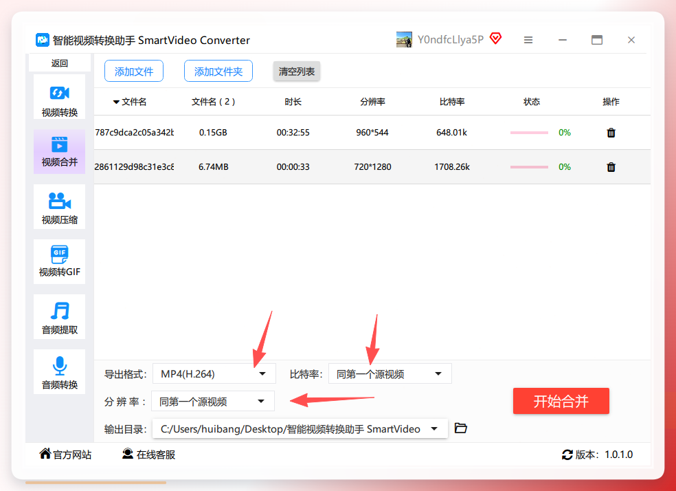Click the 比特率 column header

[x=452, y=102]
